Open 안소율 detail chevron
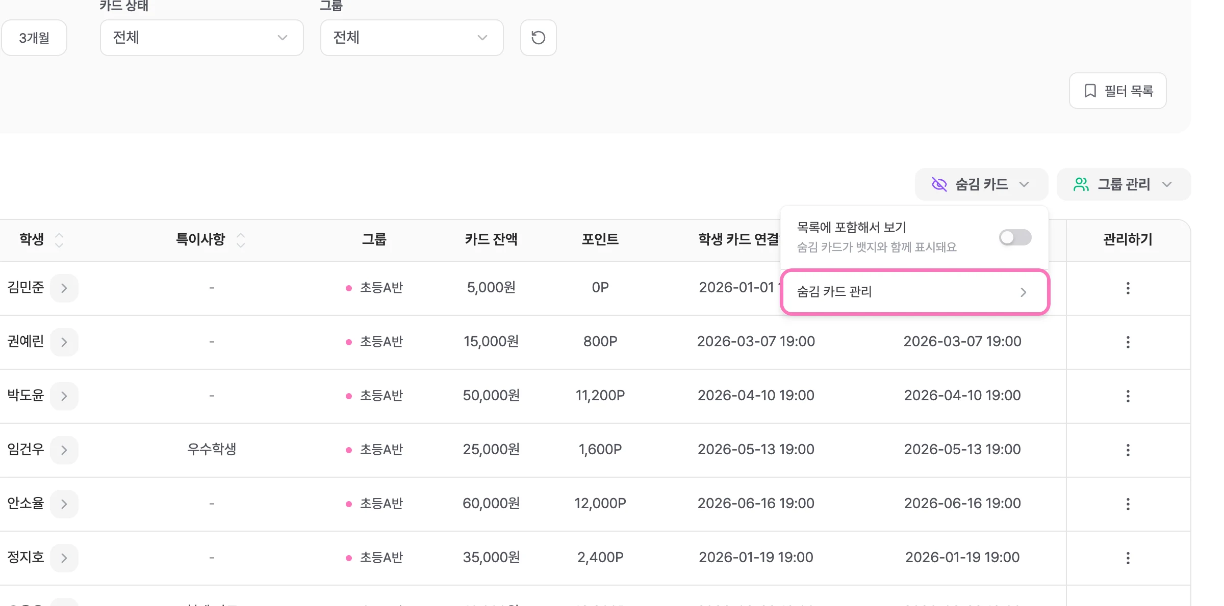This screenshot has width=1224, height=606. (64, 504)
